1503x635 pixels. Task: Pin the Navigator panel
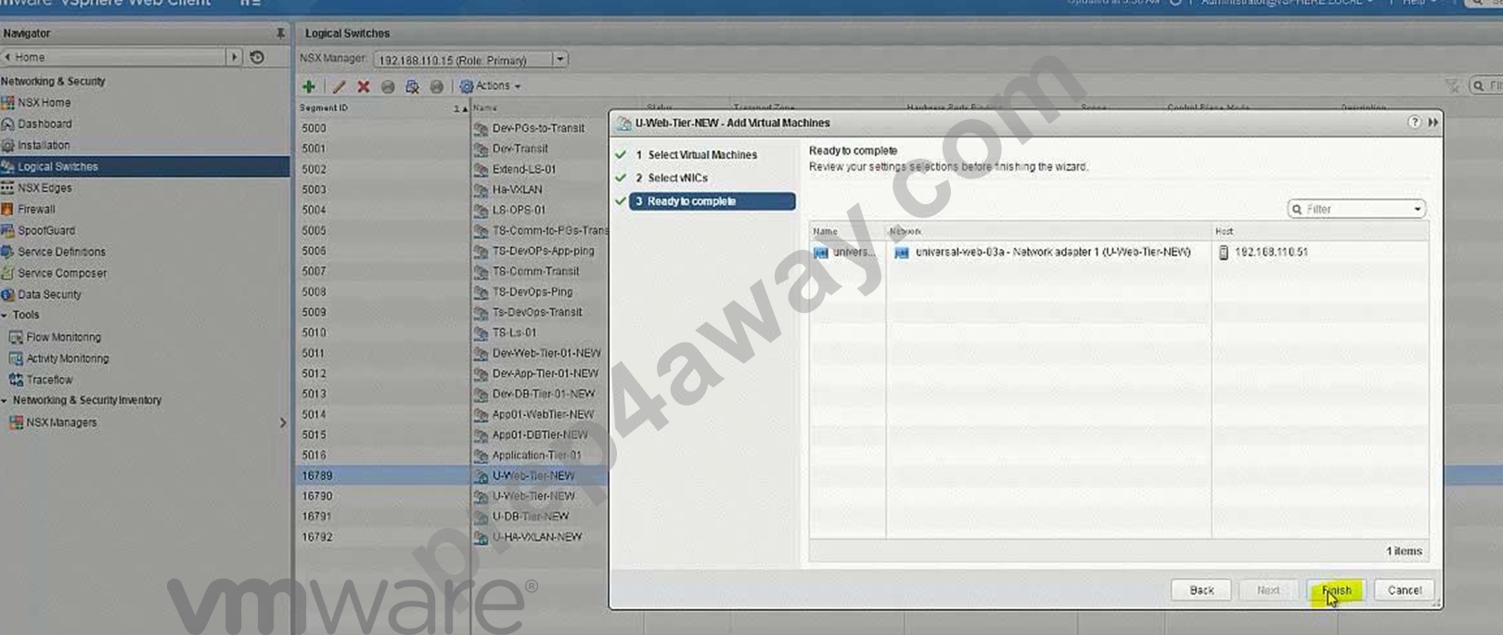tap(280, 33)
